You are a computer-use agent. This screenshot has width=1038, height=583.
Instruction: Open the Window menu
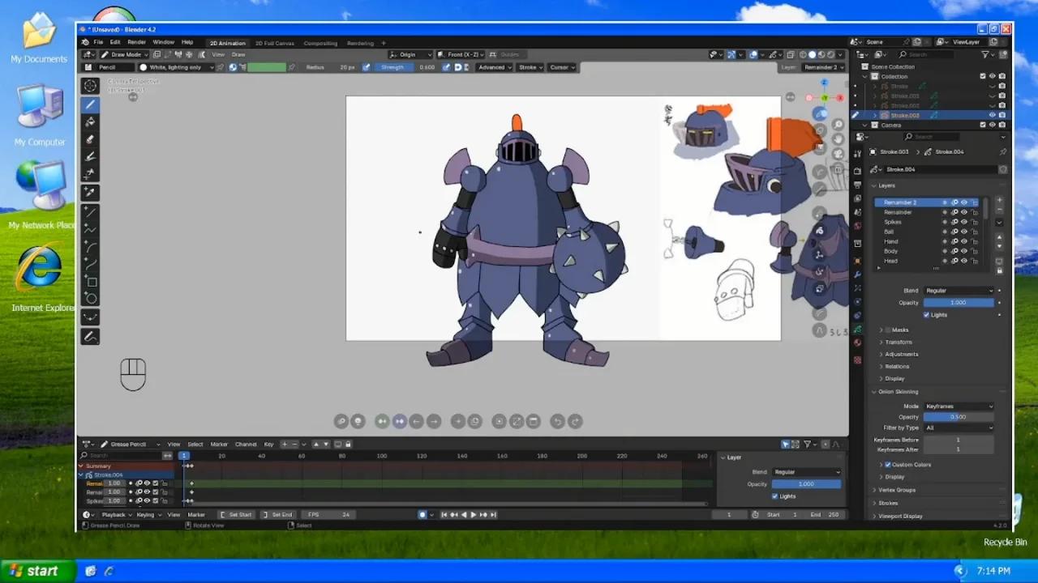pos(164,43)
